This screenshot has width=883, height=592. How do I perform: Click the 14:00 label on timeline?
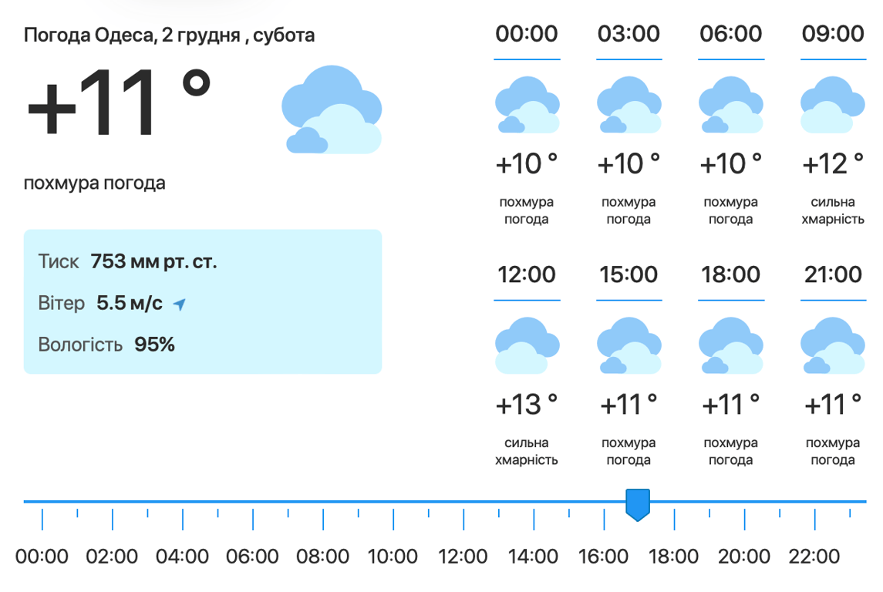tap(534, 556)
